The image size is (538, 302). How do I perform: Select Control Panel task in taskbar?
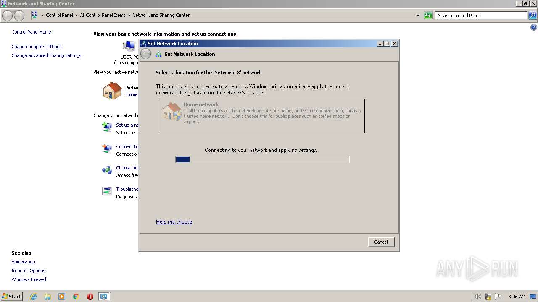coord(103,297)
